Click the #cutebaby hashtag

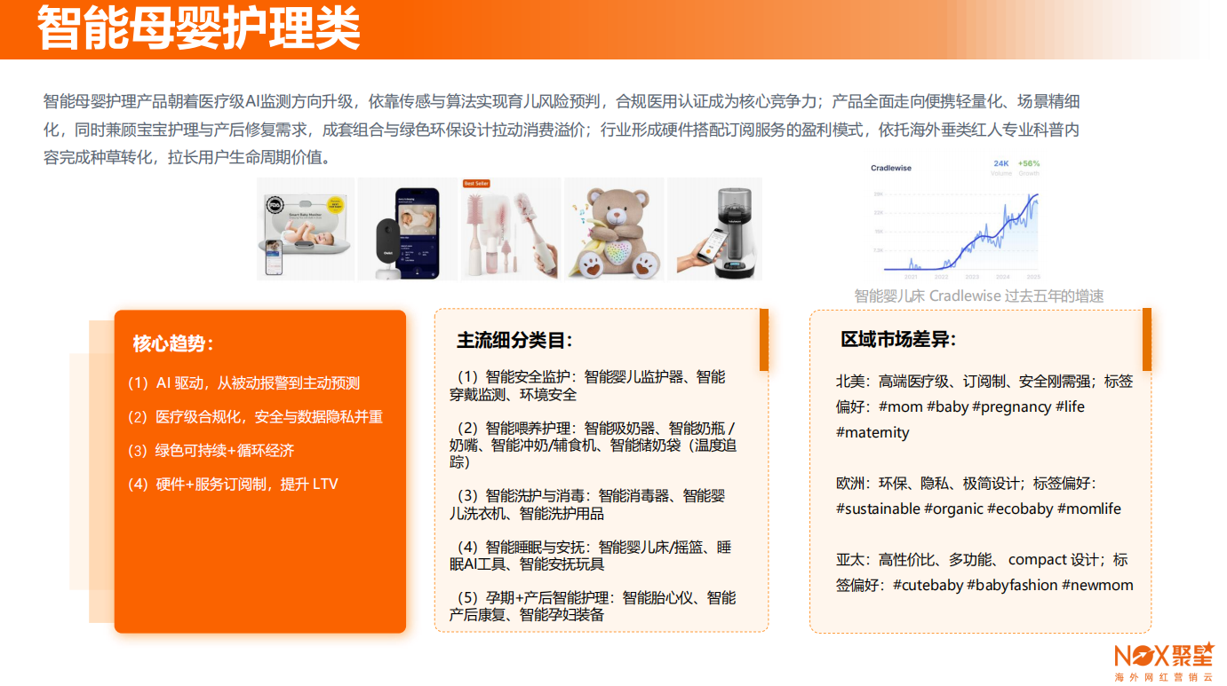(x=928, y=586)
